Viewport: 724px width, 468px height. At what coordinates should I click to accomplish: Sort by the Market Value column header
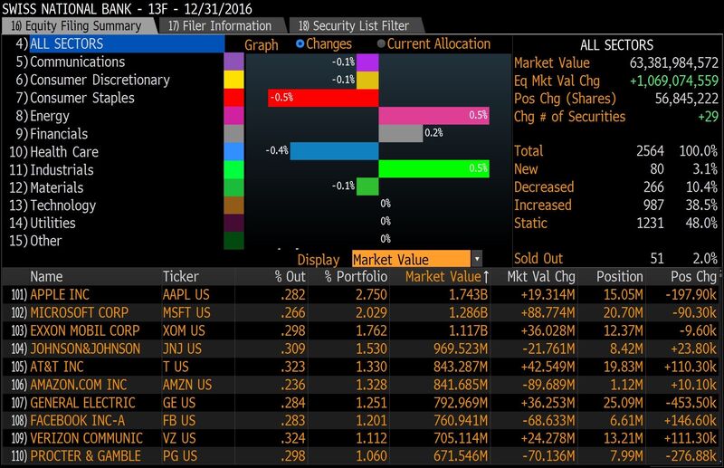446,277
